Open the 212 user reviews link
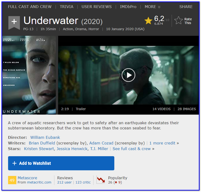The image size is (201, 192). (x=64, y=182)
